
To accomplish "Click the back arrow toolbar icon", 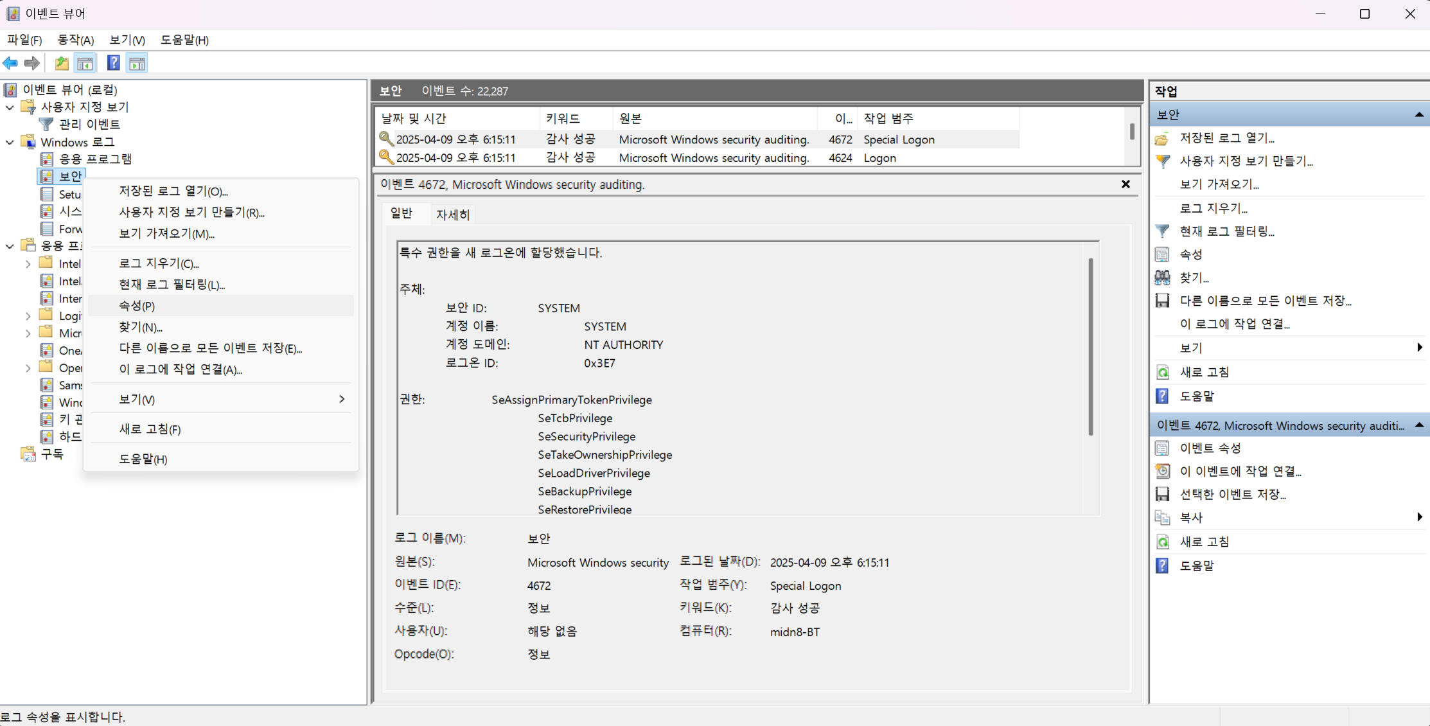I will coord(10,63).
